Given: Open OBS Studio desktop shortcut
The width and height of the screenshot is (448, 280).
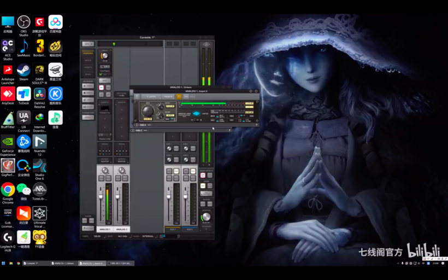Looking at the screenshot, I should click(x=23, y=26).
